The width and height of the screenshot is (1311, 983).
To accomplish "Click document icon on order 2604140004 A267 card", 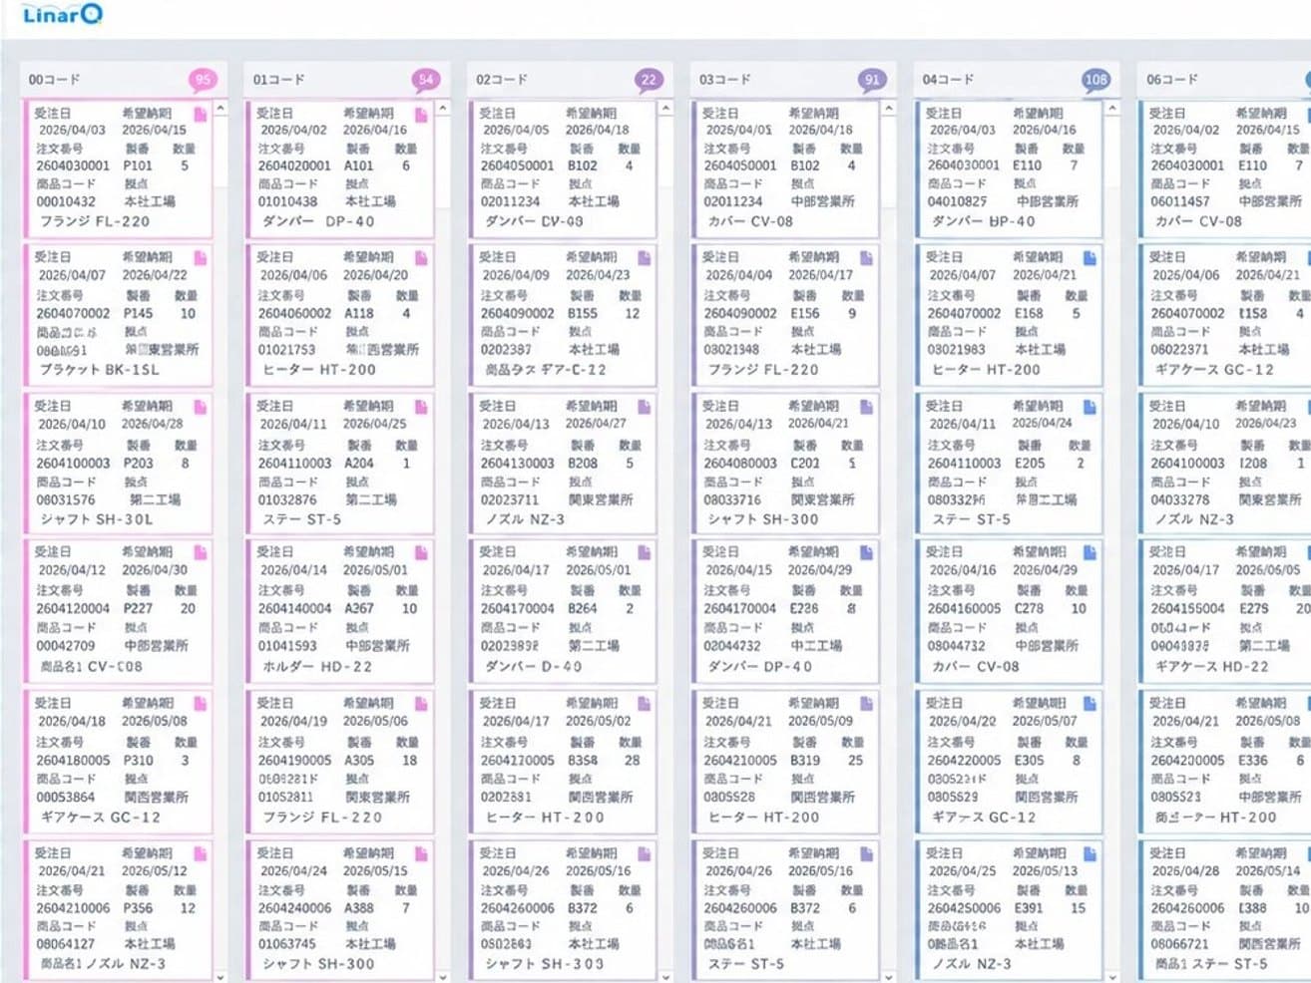I will [x=422, y=552].
